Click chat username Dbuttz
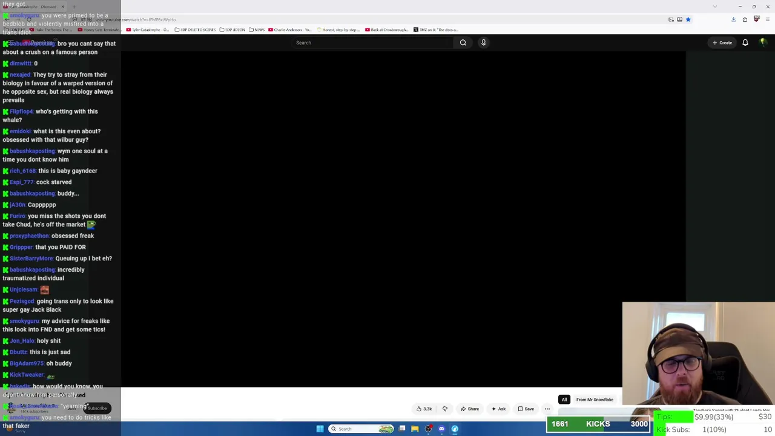This screenshot has height=436, width=775. click(18, 352)
